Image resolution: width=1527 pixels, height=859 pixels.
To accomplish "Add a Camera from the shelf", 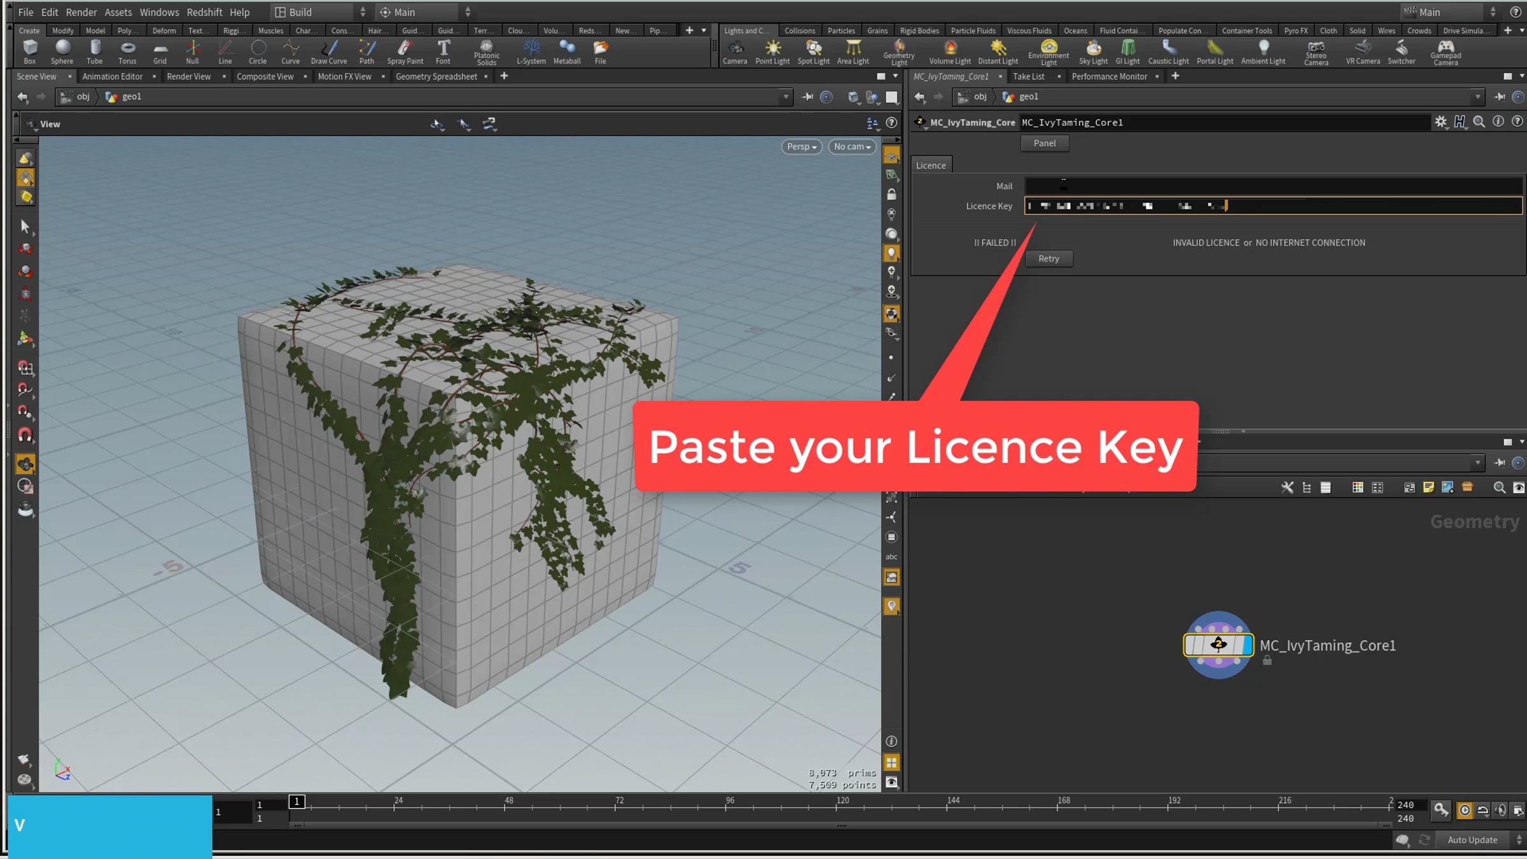I will tap(735, 52).
